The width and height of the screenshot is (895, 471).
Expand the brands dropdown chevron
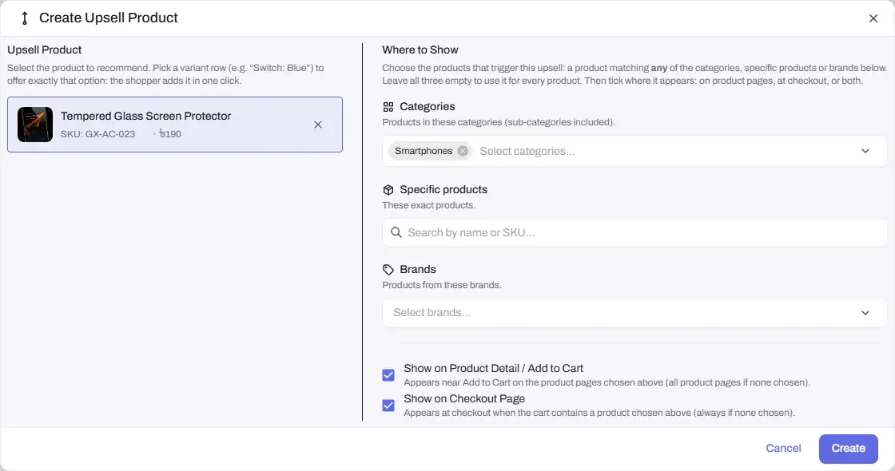(865, 312)
